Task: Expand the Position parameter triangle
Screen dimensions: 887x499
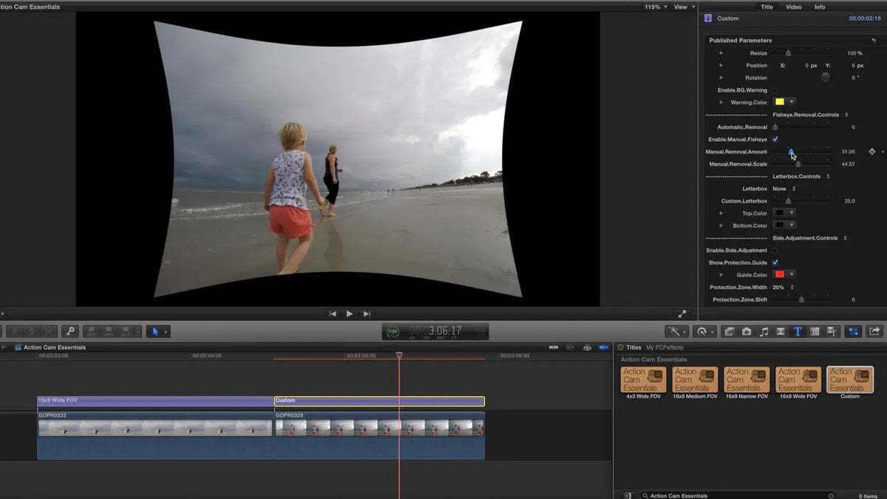Action: 721,65
